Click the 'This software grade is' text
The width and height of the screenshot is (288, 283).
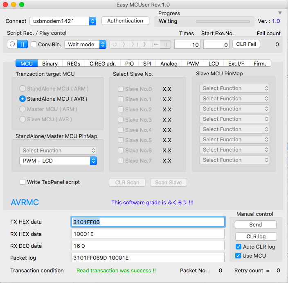coord(139,202)
